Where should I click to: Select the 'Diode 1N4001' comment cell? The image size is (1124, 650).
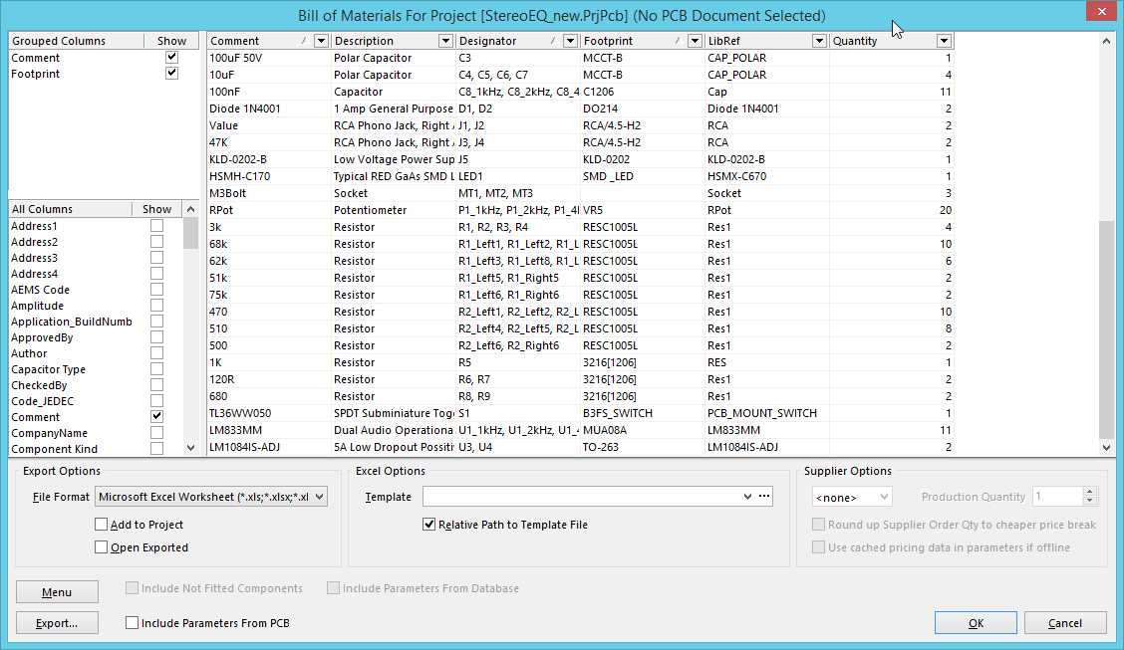[269, 108]
